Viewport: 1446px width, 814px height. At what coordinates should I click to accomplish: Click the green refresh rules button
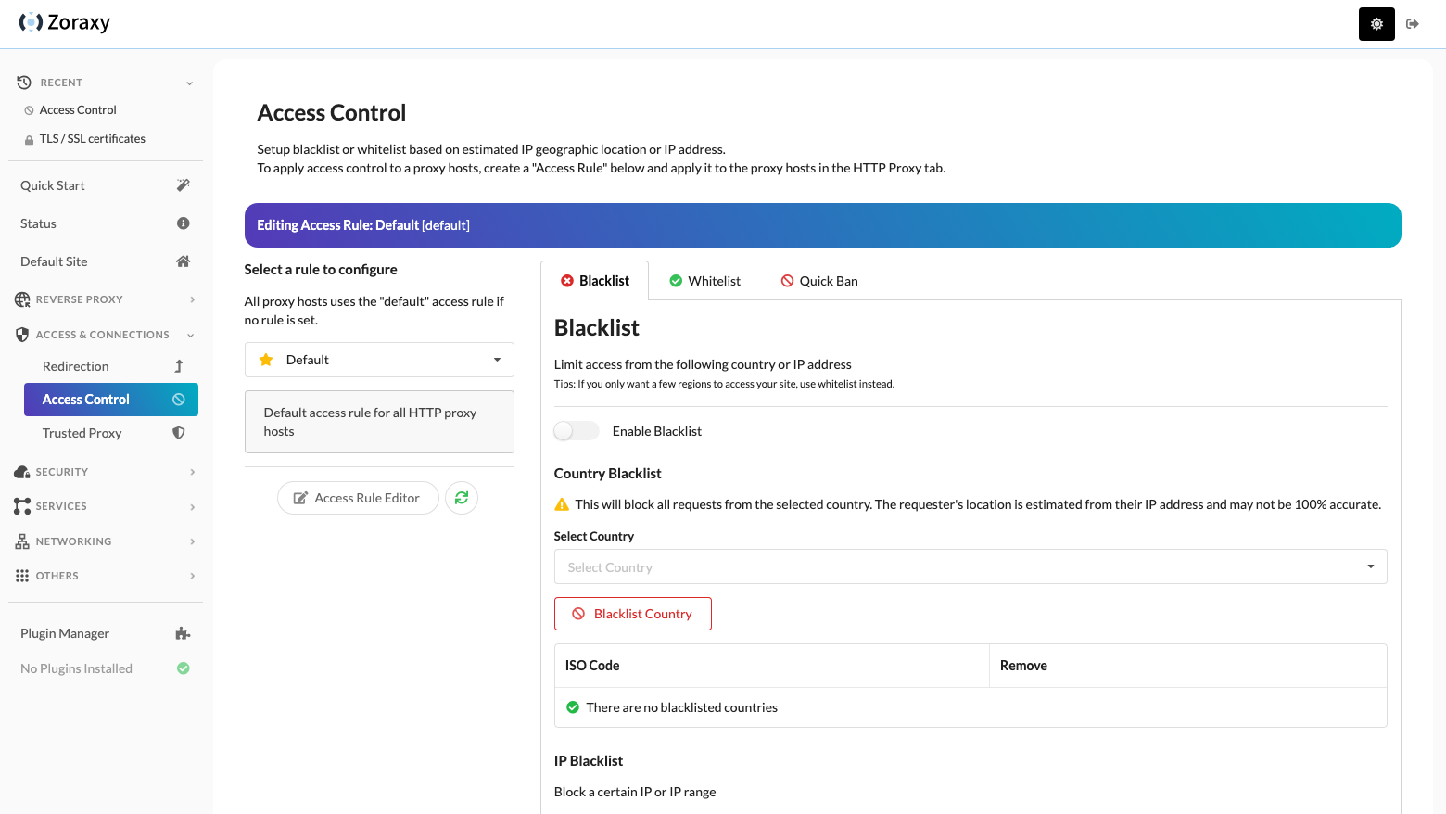point(462,498)
